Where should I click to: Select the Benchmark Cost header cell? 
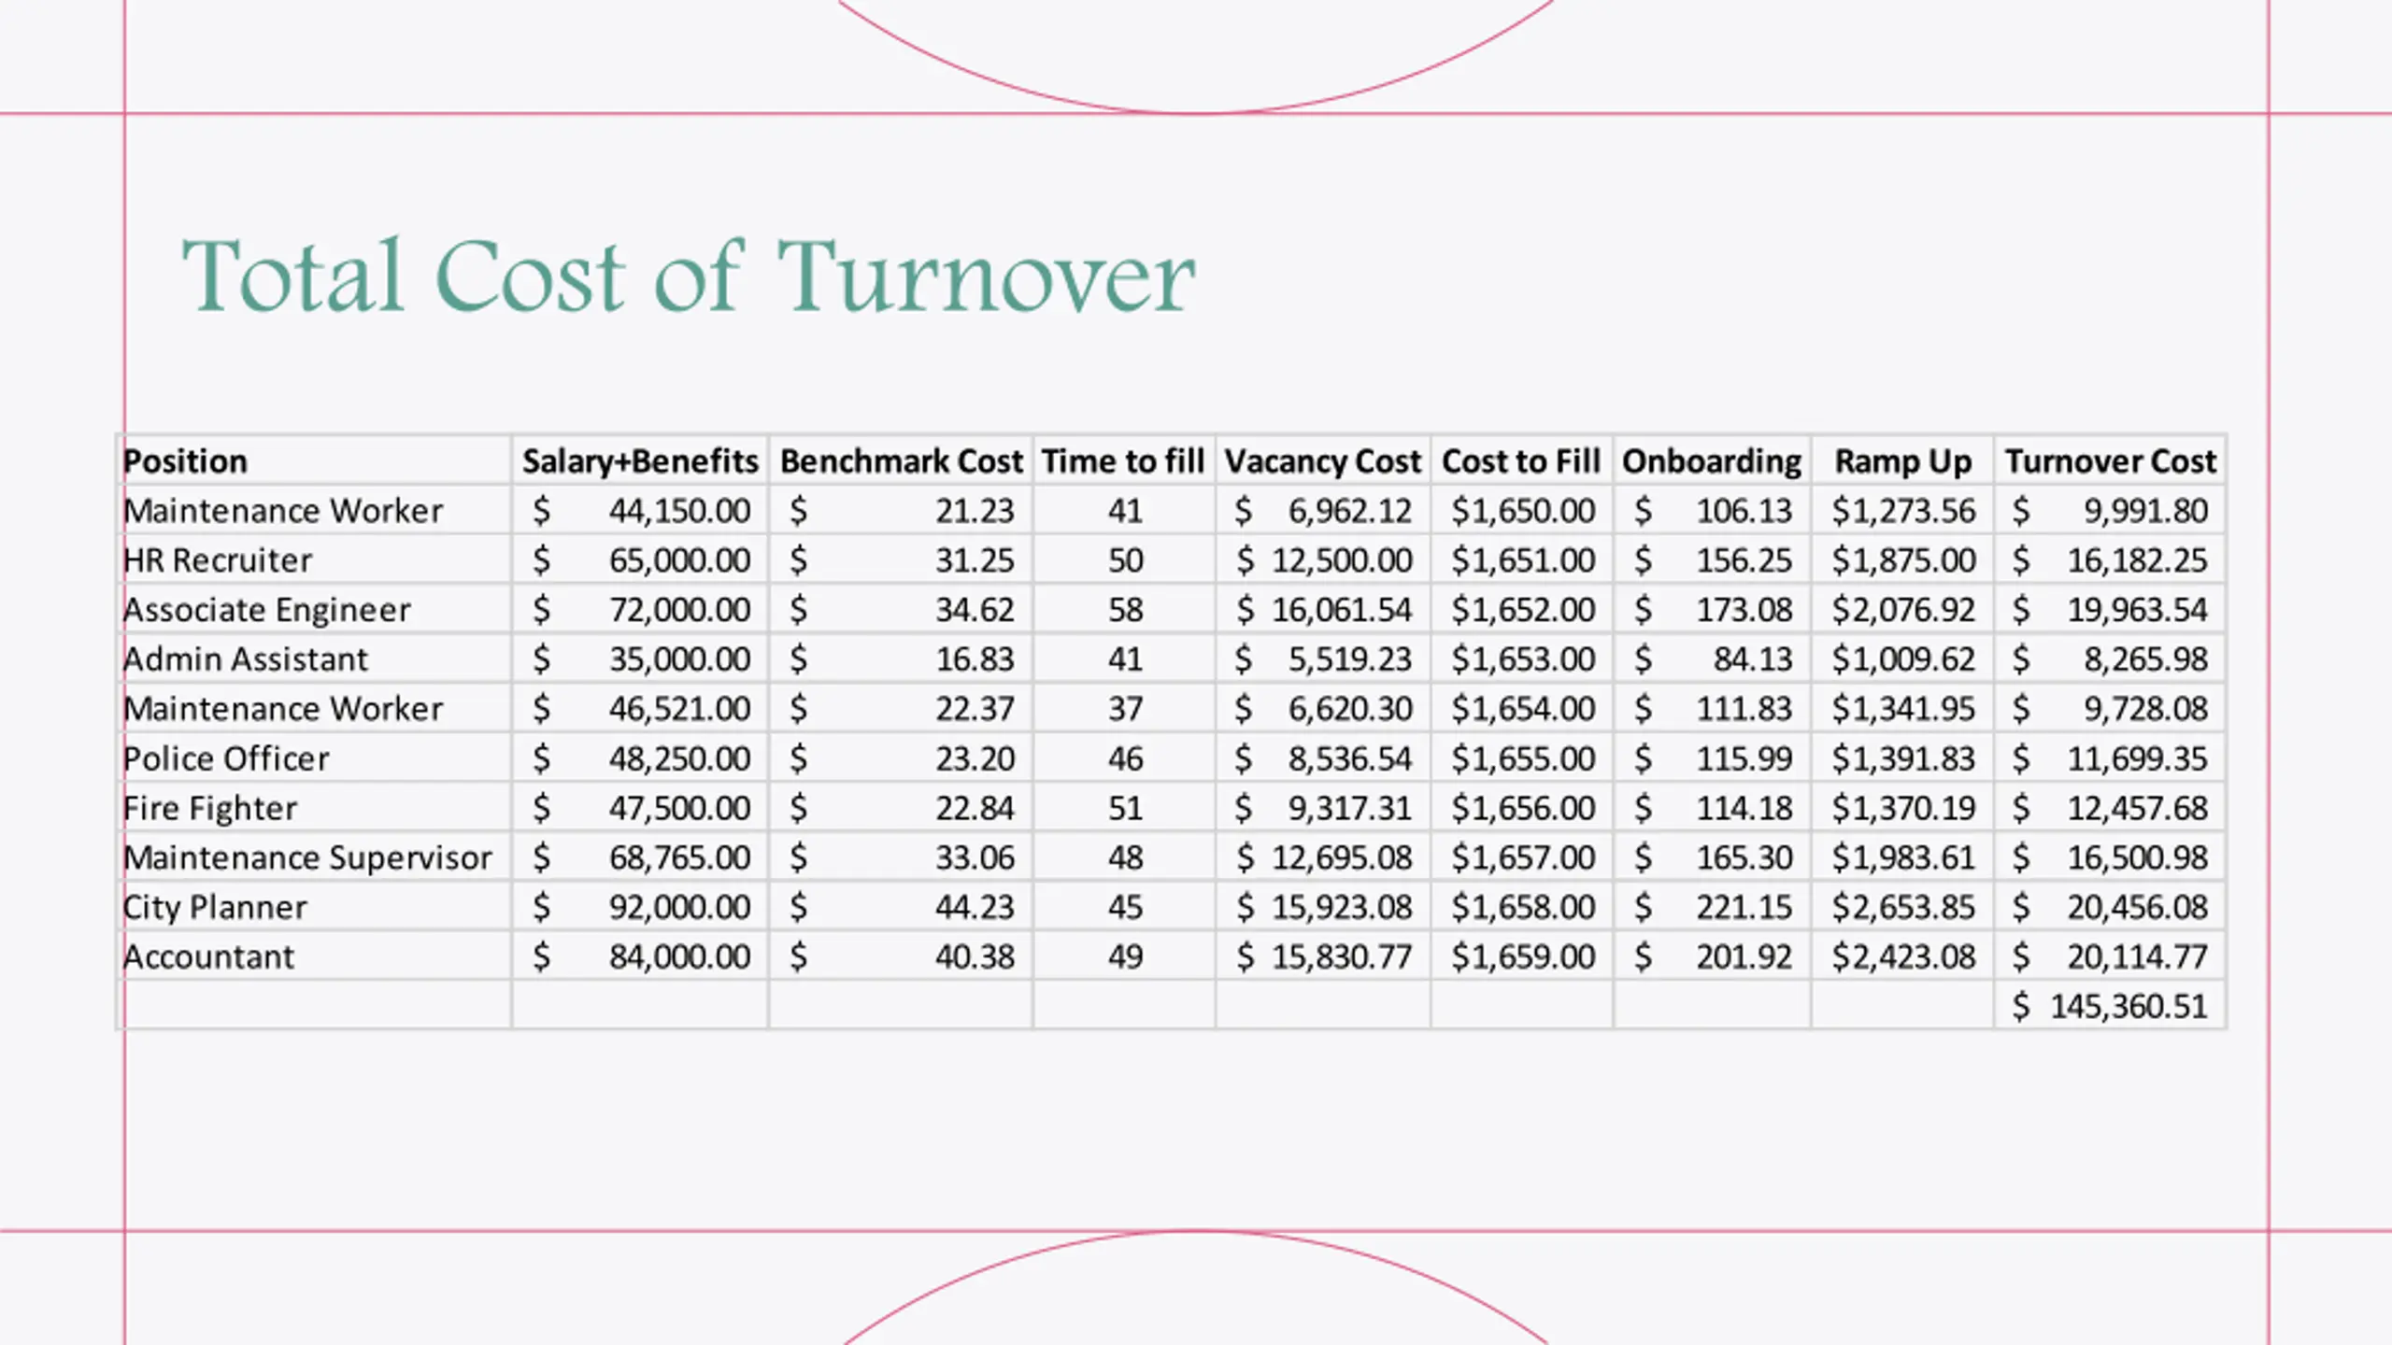click(901, 461)
